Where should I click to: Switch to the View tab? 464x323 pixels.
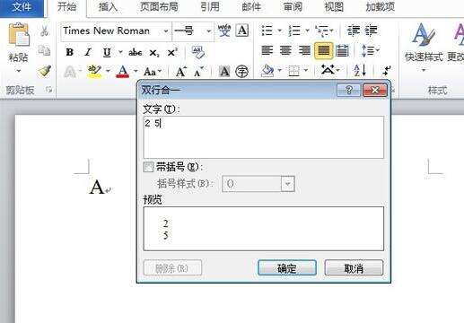pos(334,7)
